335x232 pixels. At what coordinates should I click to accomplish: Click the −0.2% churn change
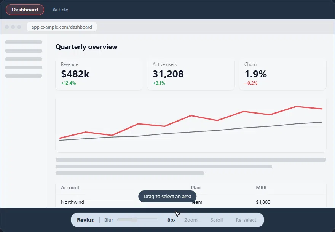[x=251, y=83]
